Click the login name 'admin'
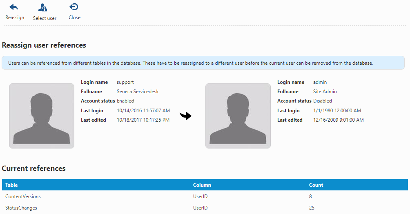 coord(320,82)
